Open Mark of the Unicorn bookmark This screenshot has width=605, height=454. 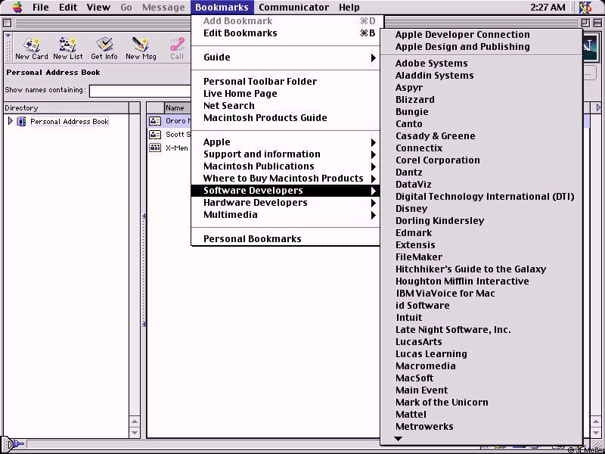coord(481,403)
